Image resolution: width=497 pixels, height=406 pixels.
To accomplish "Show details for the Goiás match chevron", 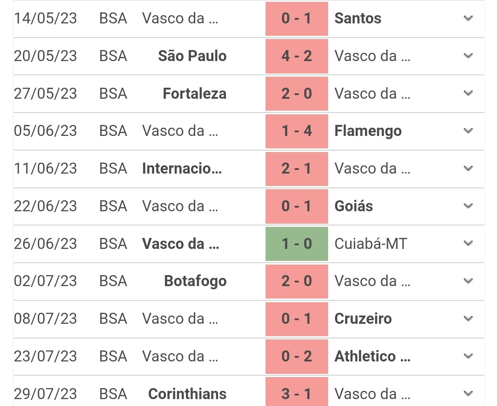I will pos(468,206).
